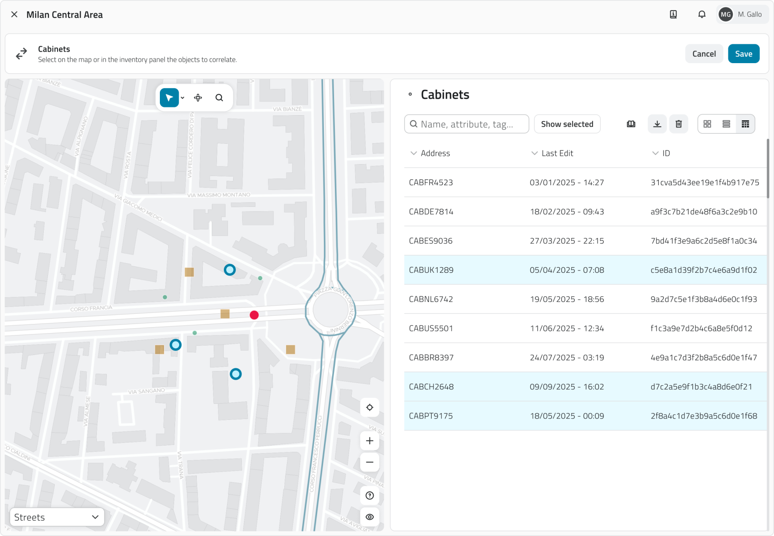Click the download inventory icon
The height and width of the screenshot is (536, 774).
pos(657,124)
